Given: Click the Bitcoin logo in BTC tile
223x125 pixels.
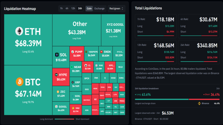Looking at the screenshot, I should [x=19, y=82].
